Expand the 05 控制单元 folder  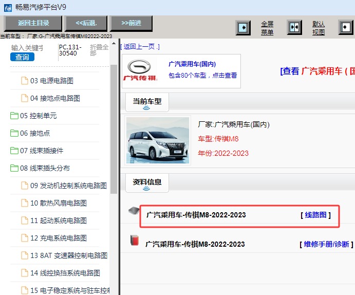coord(38,116)
